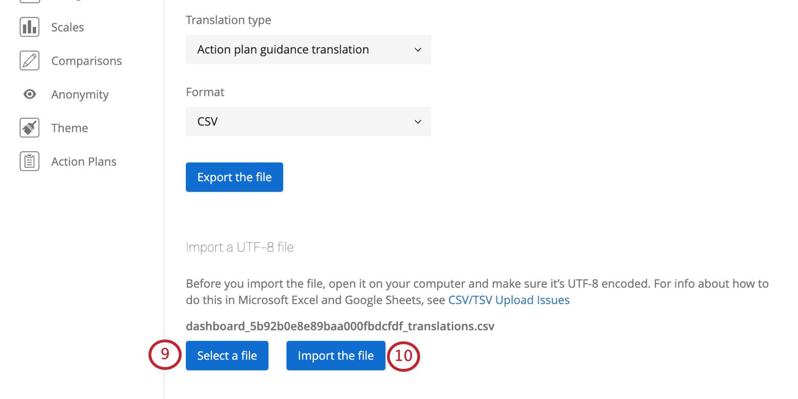The image size is (798, 399).
Task: Open the Theme settings
Action: 69,128
